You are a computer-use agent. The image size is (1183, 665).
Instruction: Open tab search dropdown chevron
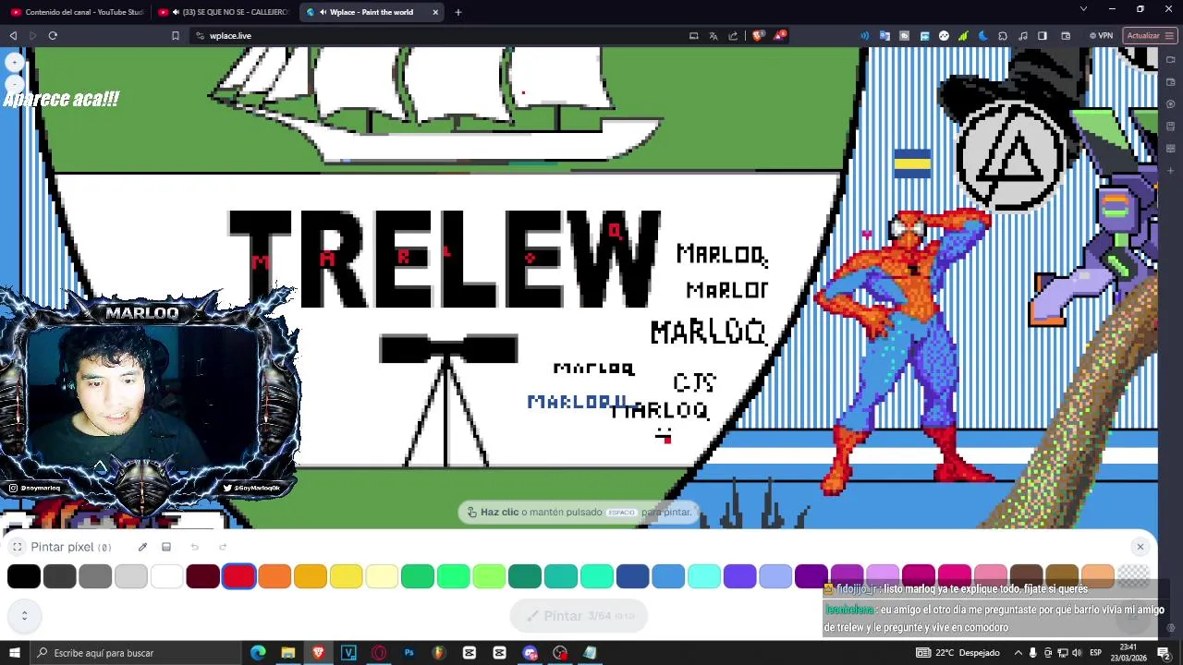(x=1083, y=9)
